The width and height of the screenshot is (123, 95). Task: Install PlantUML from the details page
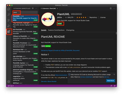coord(60,24)
